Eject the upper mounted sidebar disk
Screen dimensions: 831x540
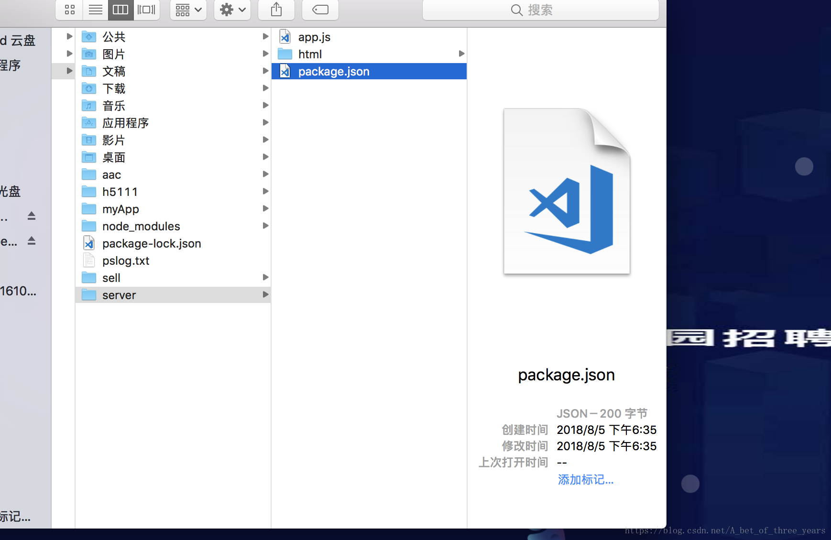pos(32,216)
